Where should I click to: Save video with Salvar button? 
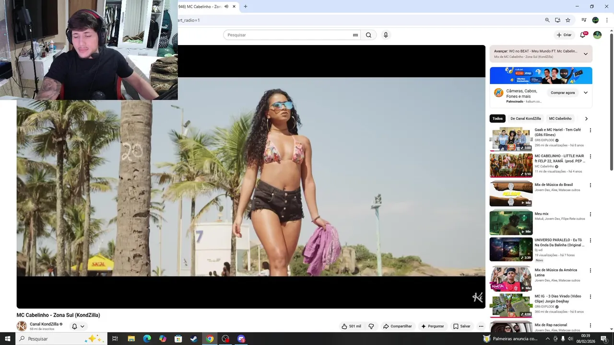pos(462,326)
